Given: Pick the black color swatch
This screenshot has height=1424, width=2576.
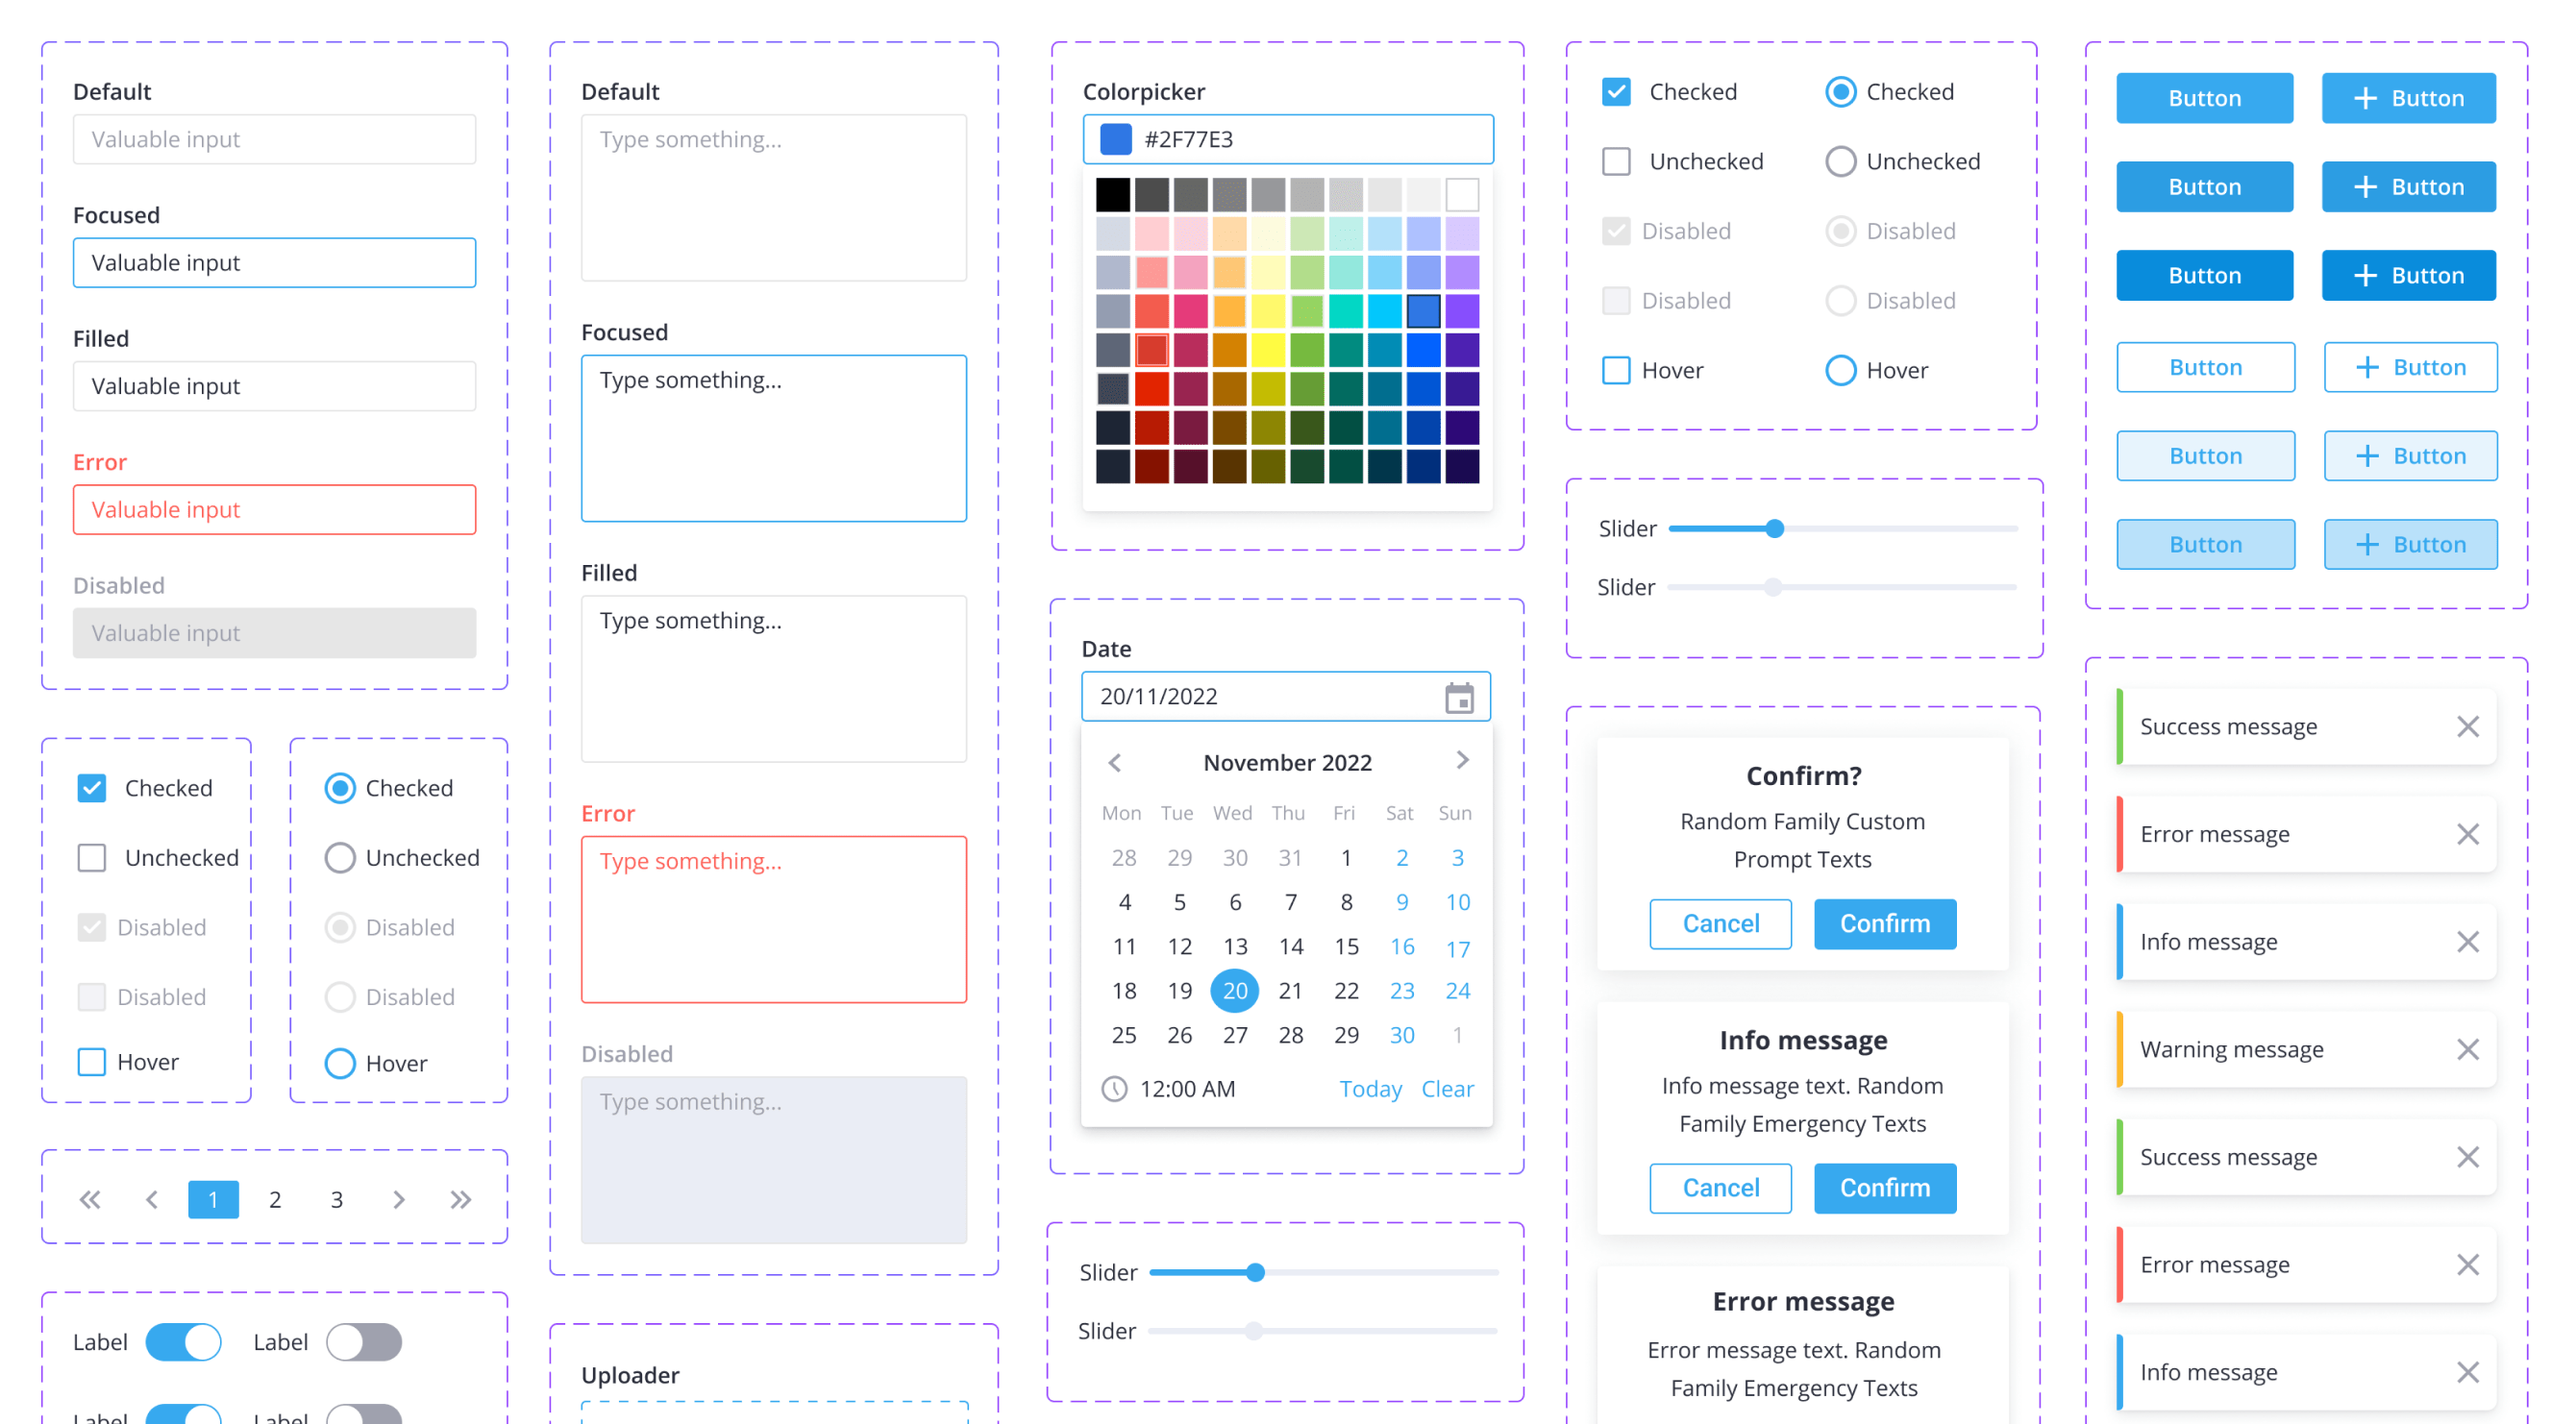Looking at the screenshot, I should 1112,194.
